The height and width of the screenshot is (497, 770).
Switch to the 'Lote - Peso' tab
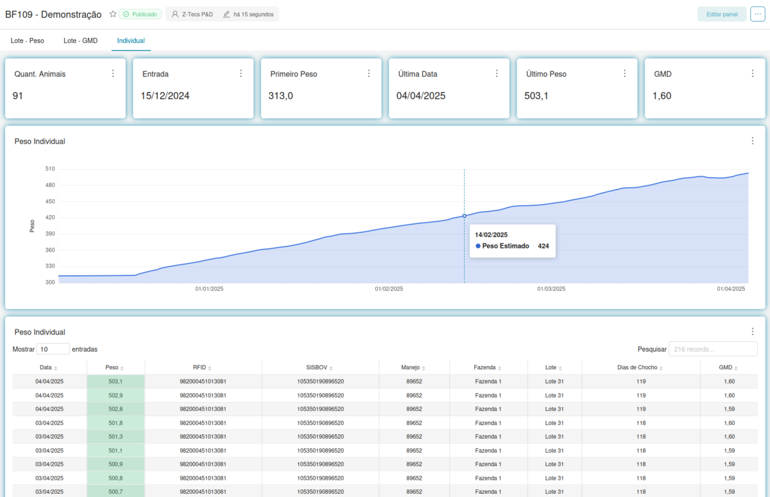27,40
